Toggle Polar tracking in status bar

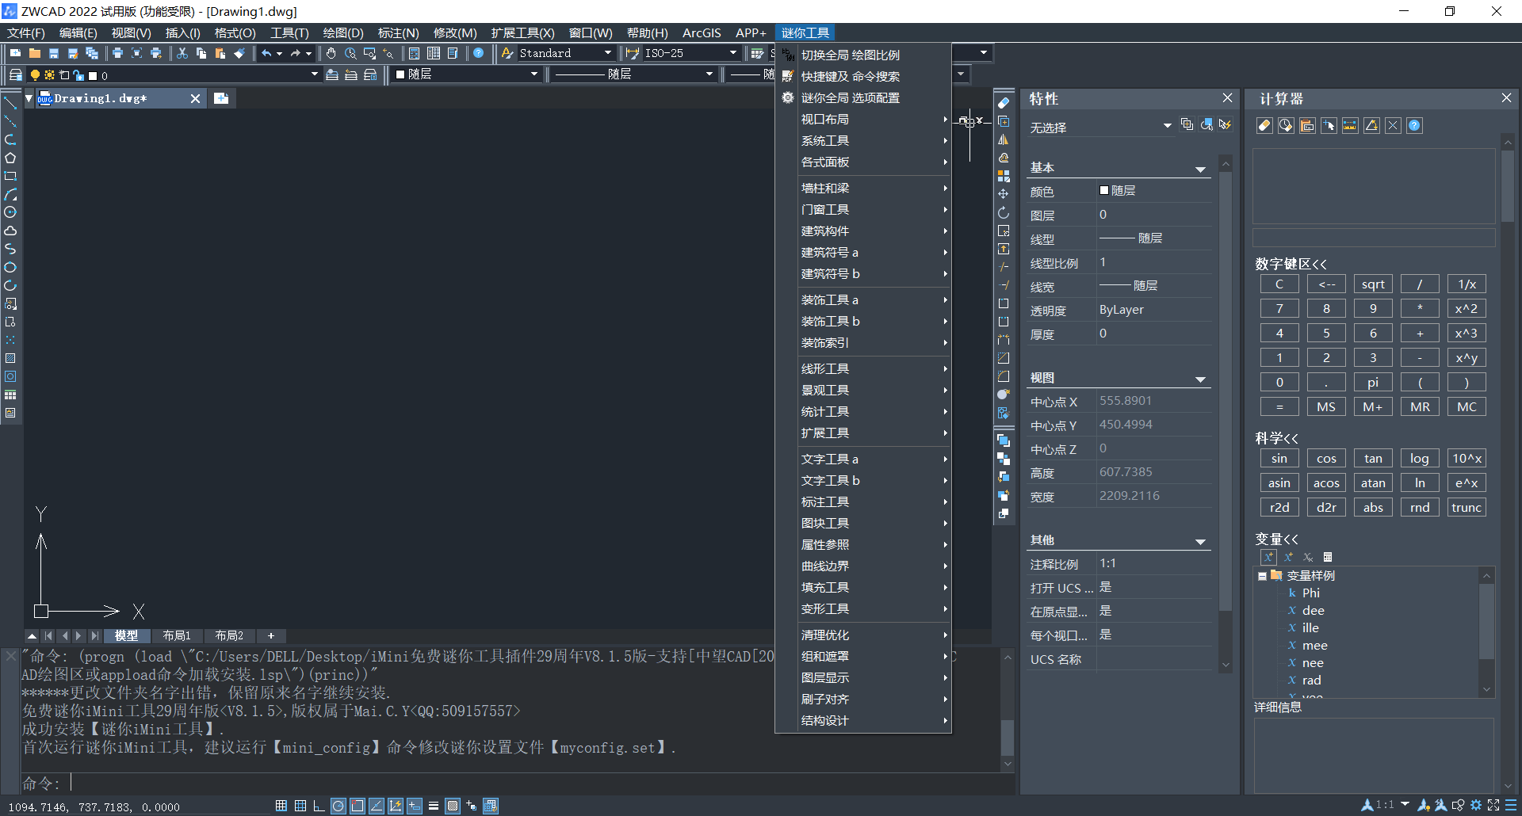pyautogui.click(x=338, y=806)
